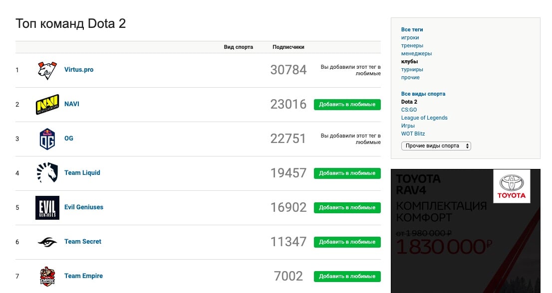552x293 pixels.
Task: Switch sport filter to WOT Blitz
Action: click(x=413, y=134)
